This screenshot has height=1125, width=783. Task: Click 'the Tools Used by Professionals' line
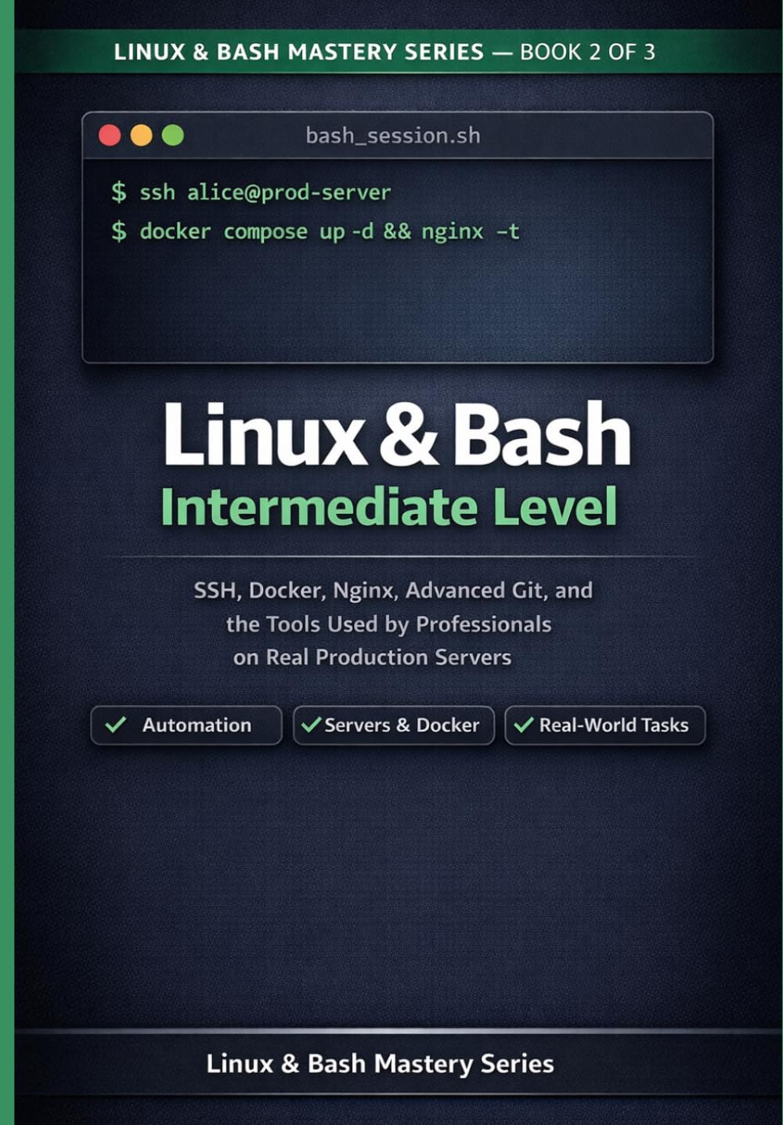coord(388,624)
